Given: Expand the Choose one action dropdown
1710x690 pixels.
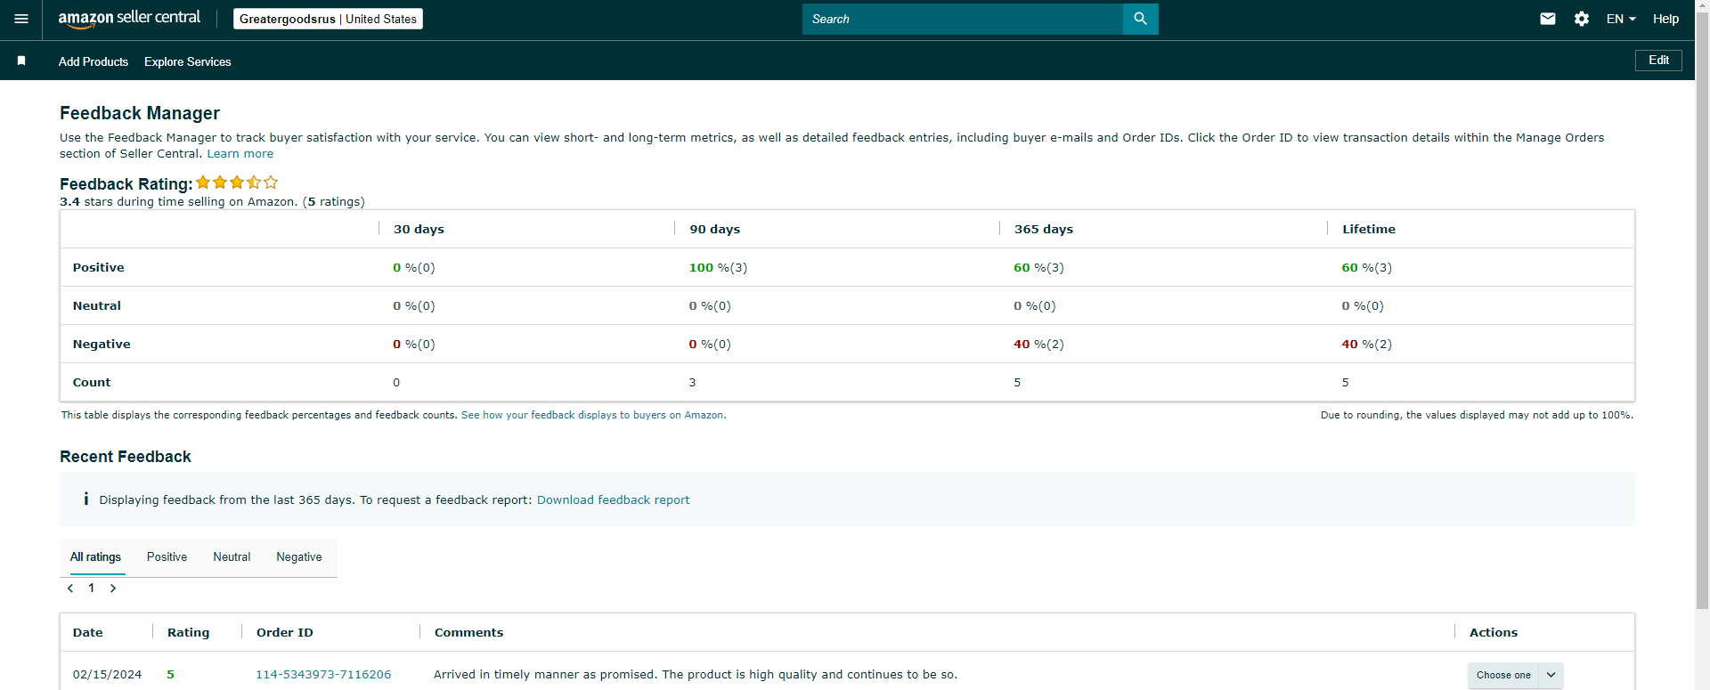Looking at the screenshot, I should point(1516,675).
